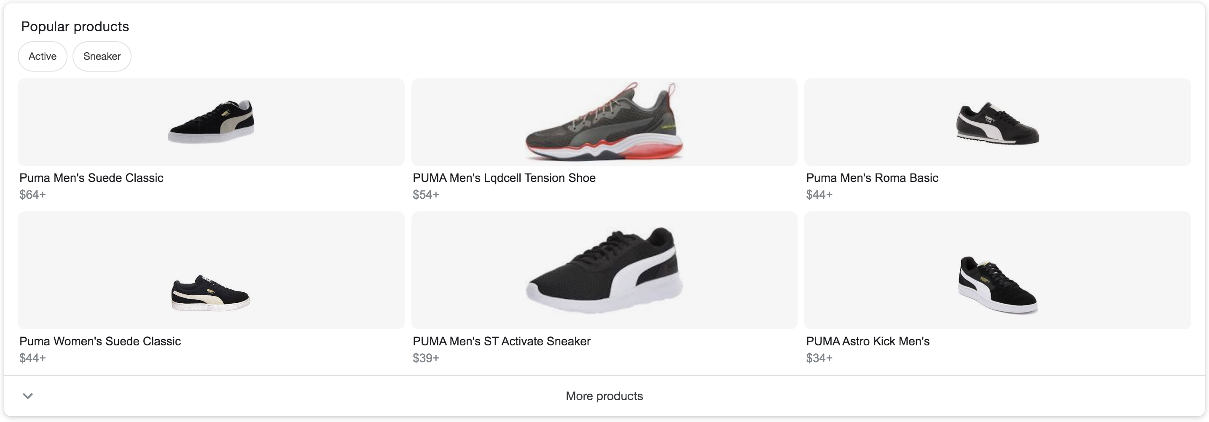Click the $39+ price under ST Activate Sneaker
Screen dimensions: 1209x422
tap(426, 358)
